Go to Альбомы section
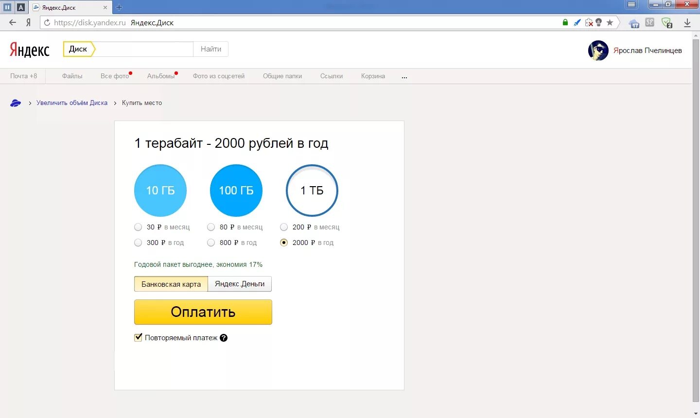700x418 pixels. (161, 76)
